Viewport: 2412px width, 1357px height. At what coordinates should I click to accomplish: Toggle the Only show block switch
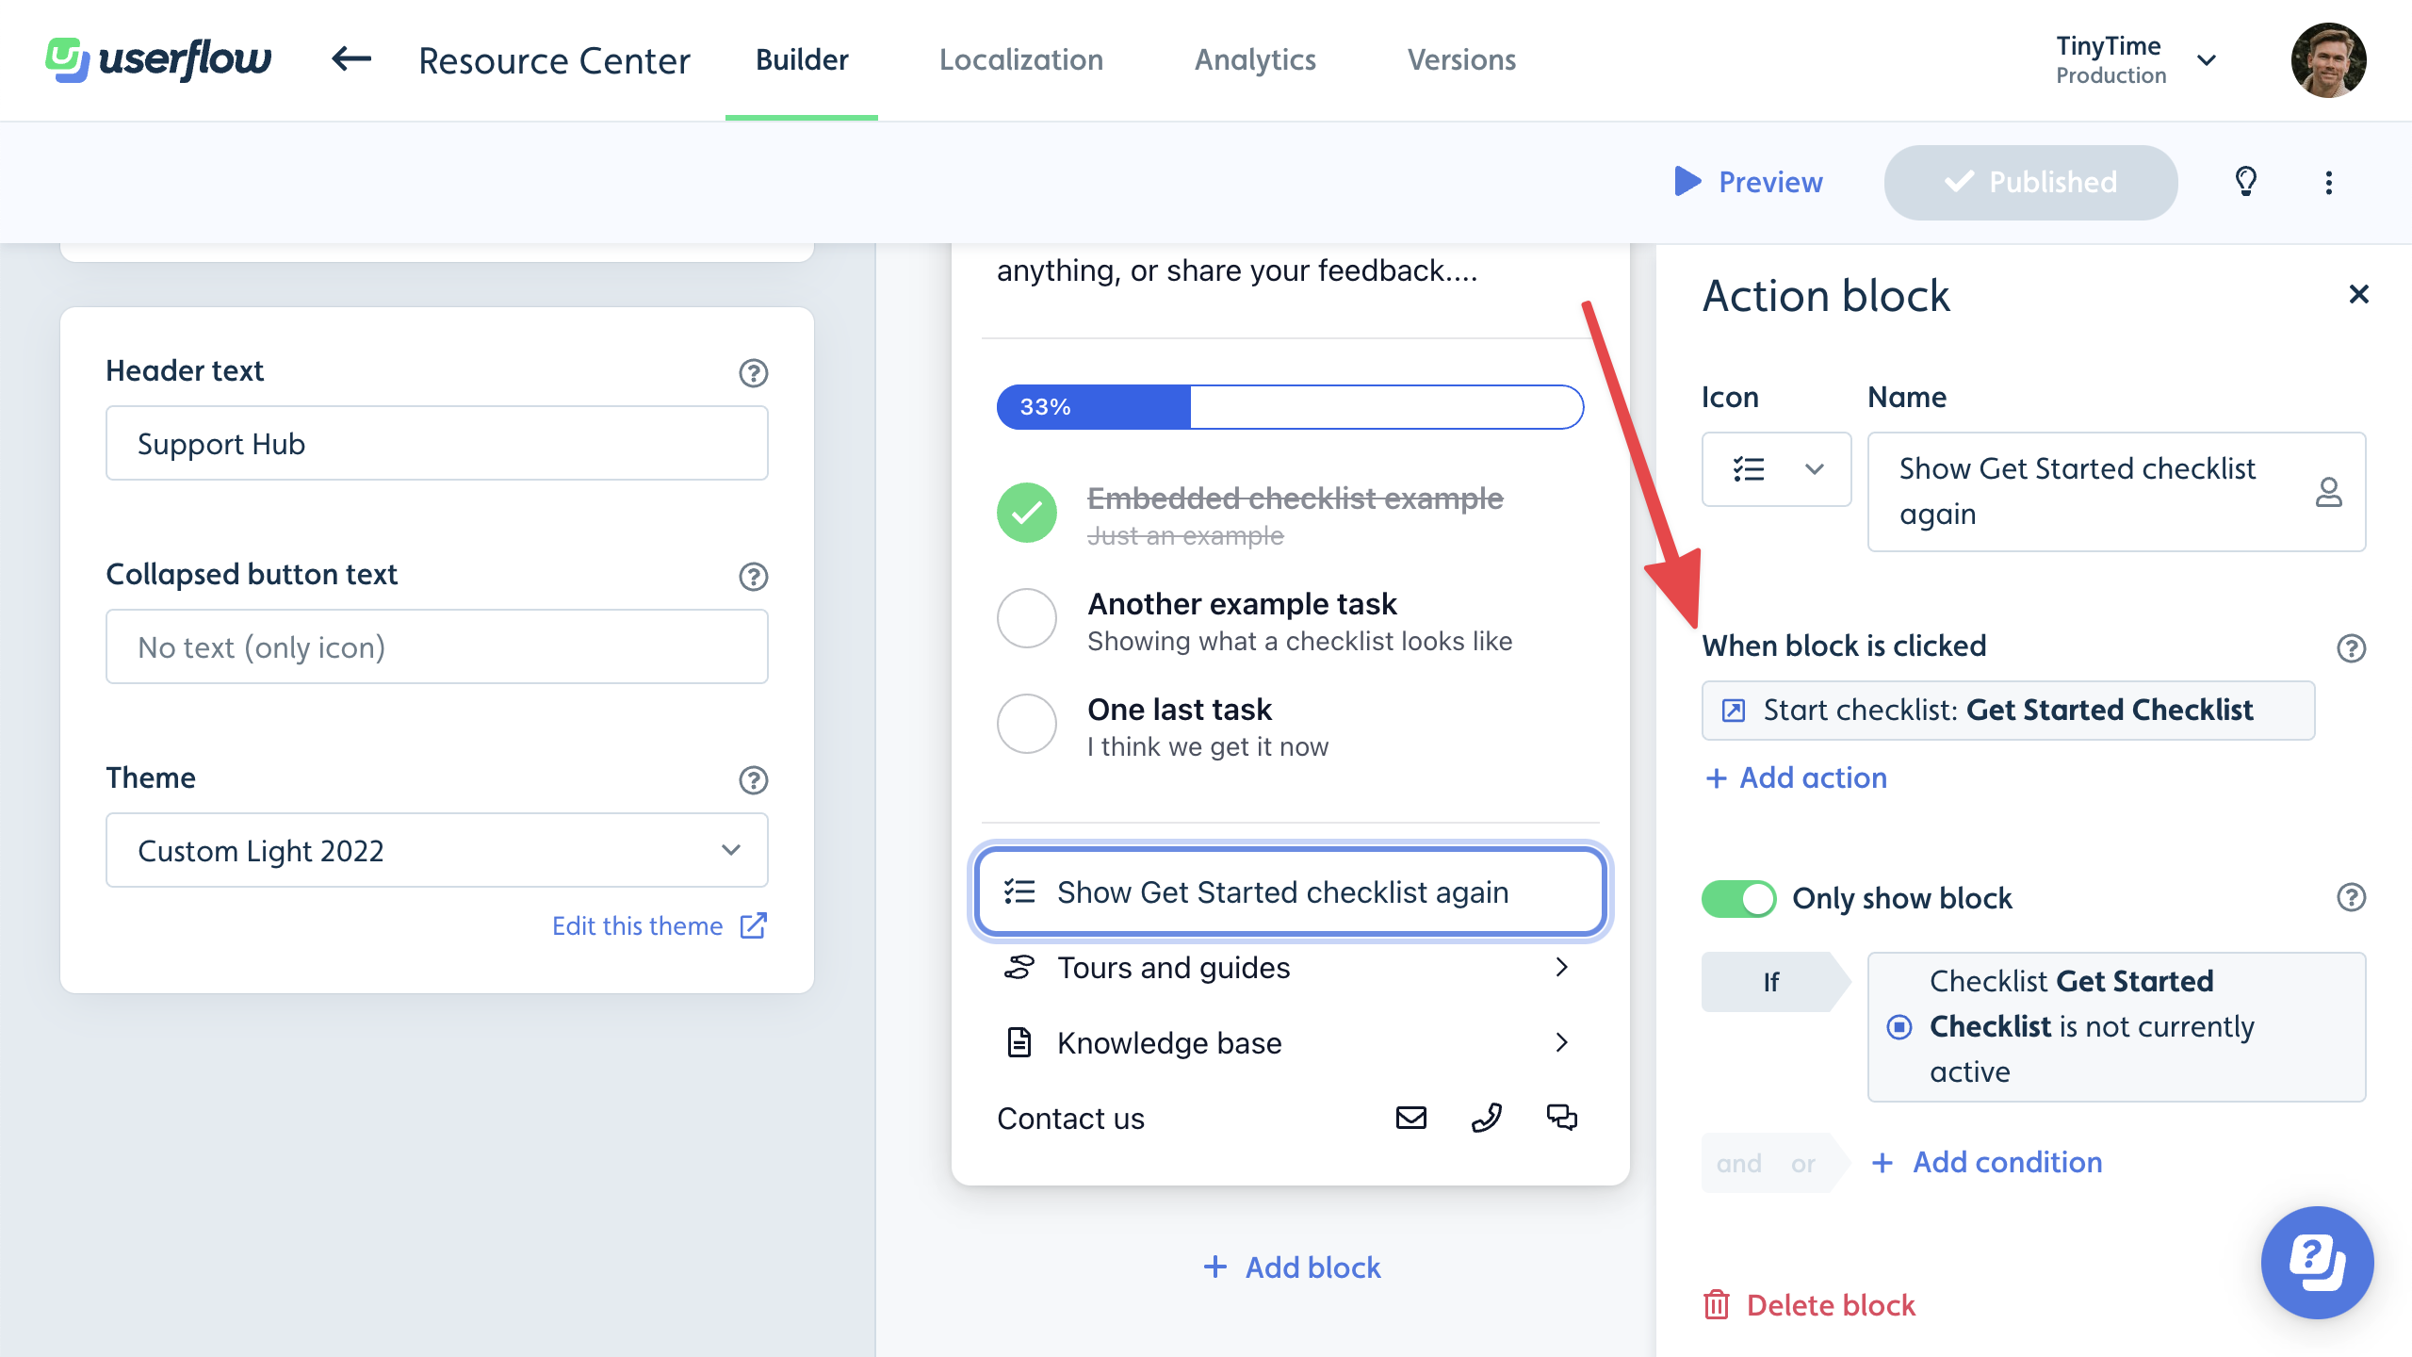[x=1739, y=898]
